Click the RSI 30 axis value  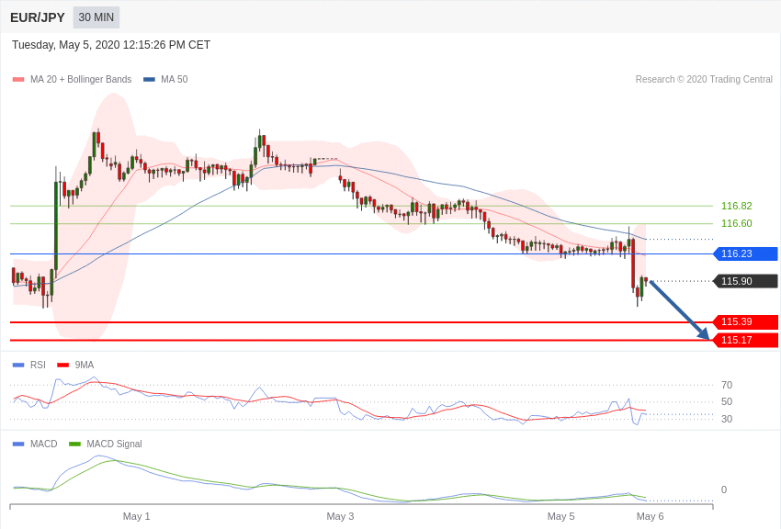tap(727, 419)
